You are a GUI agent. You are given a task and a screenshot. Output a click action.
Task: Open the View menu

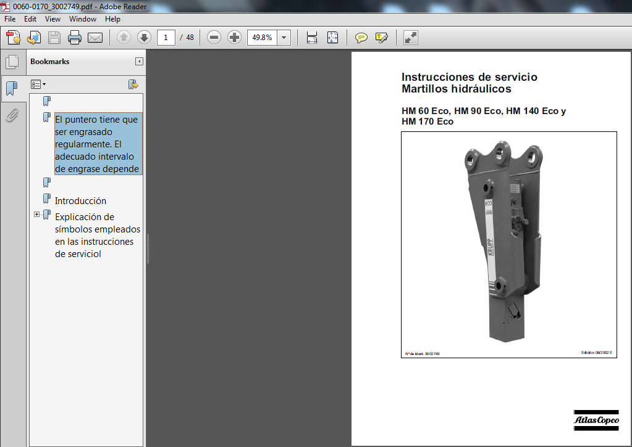pos(53,19)
